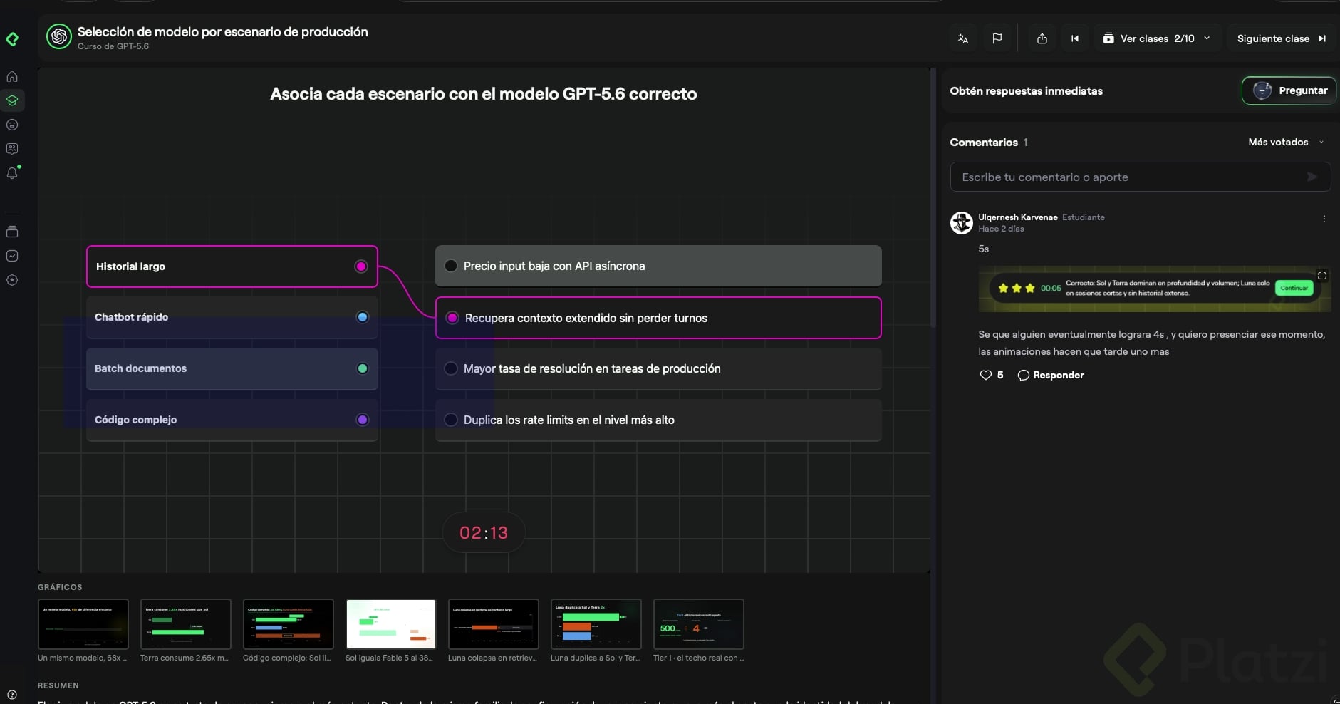Open Ulqernesh Karvenae's profile name
Viewport: 1340px width, 704px height.
(x=1018, y=217)
